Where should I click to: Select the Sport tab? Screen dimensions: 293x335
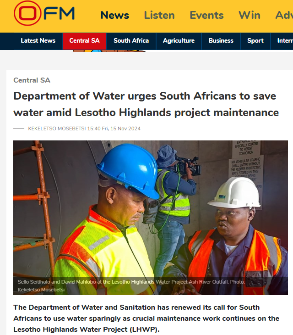point(255,40)
